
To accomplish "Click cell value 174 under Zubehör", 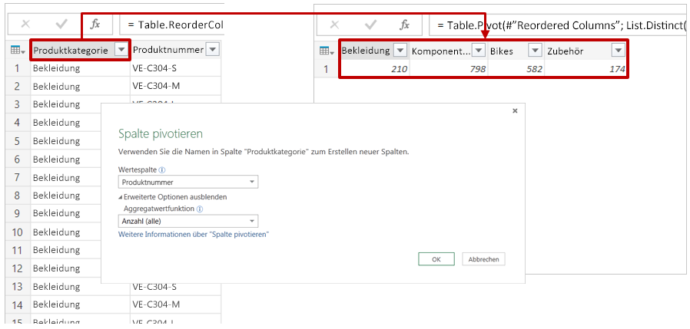I will click(x=586, y=69).
